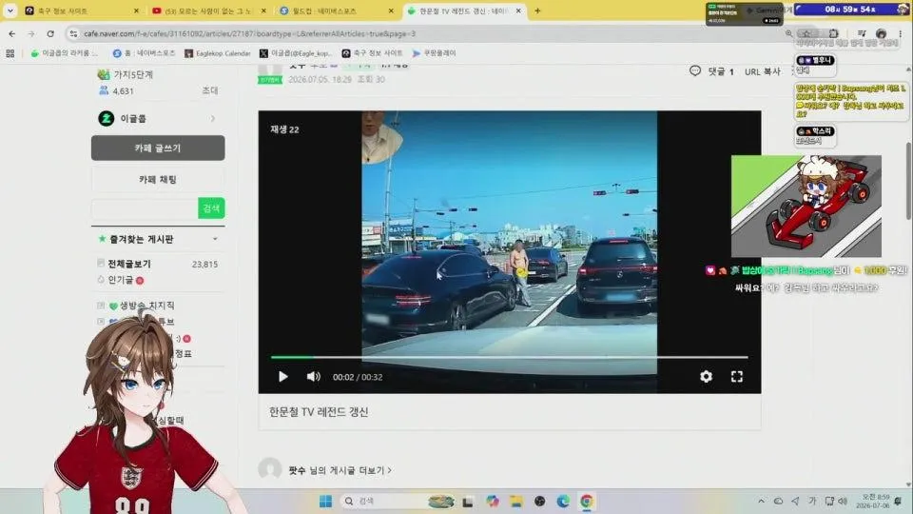
Task: Enter fullscreen mode on the video
Action: pyautogui.click(x=736, y=377)
